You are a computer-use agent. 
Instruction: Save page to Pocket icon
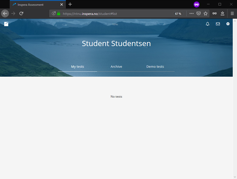(x=199, y=13)
